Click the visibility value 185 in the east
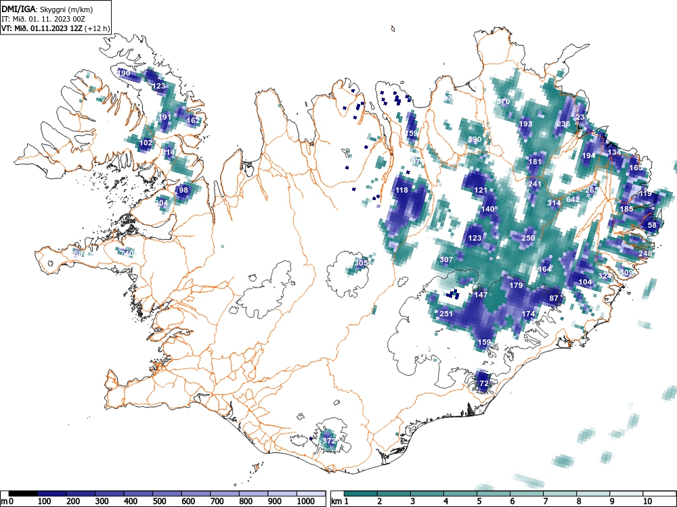The width and height of the screenshot is (677, 507). click(627, 209)
